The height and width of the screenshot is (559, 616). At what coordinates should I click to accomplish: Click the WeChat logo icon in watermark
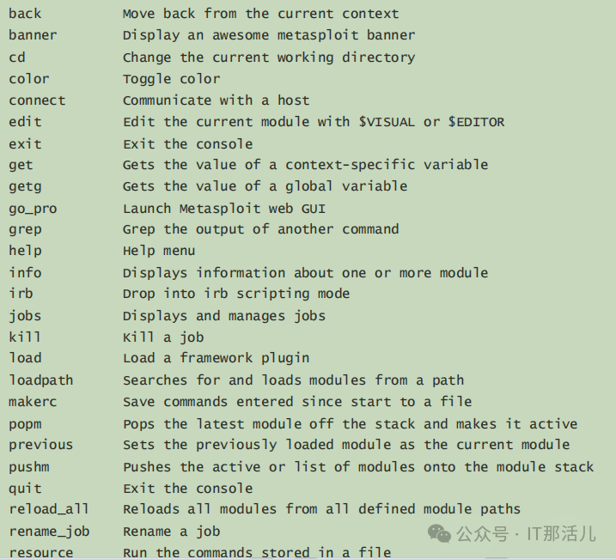439,533
